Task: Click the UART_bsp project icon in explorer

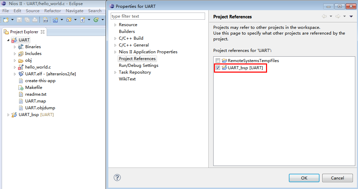Action: pyautogui.click(x=14, y=115)
